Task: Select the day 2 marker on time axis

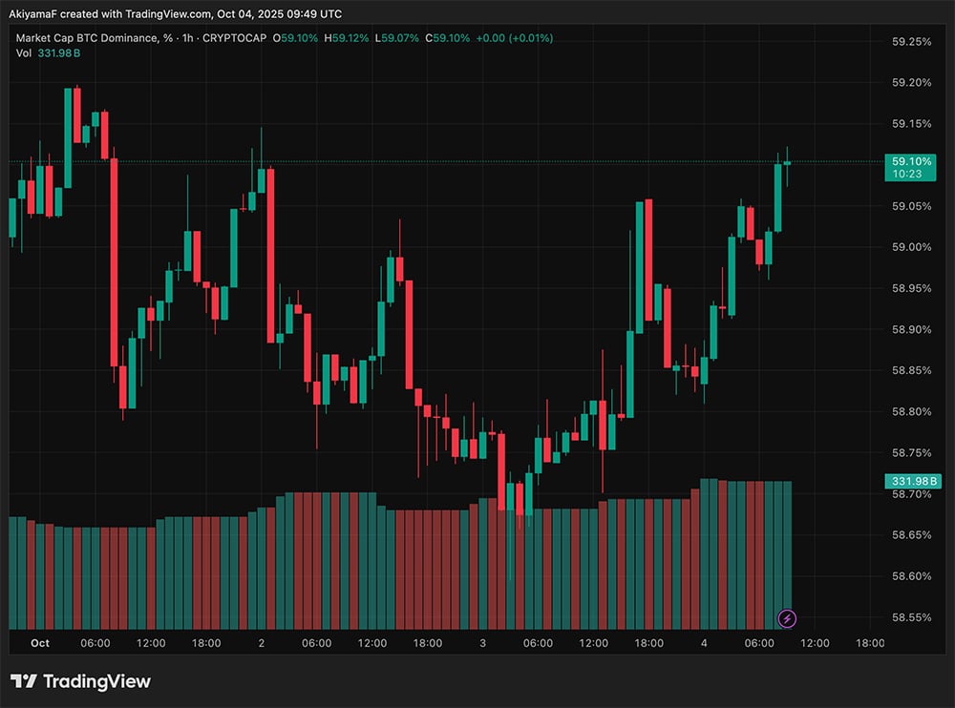Action: 261,644
